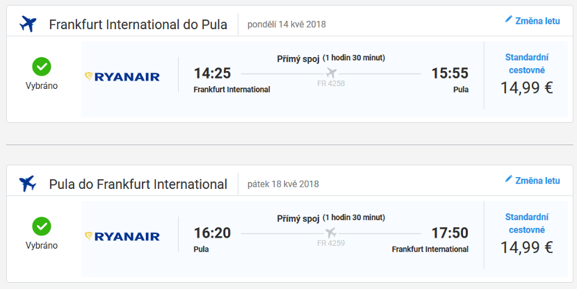Click the Ryanair logo on return flight
This screenshot has width=577, height=289.
pos(122,236)
